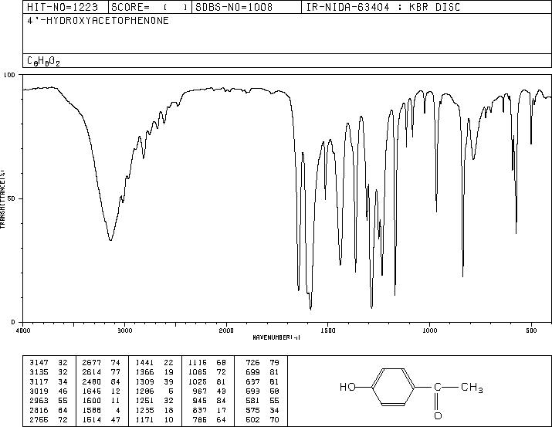Viewport: 552px width, 427px height.
Task: Click the benzene ring in the structure diagram
Action: click(x=394, y=387)
